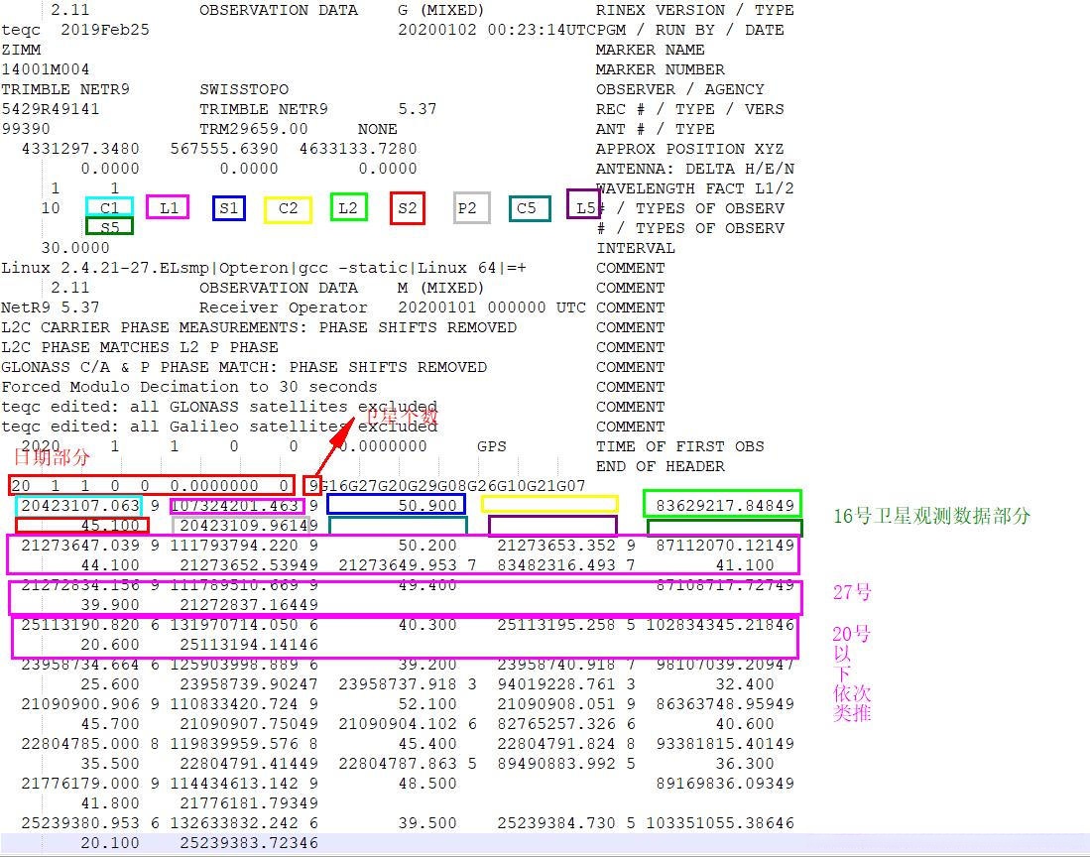Click the program text 'teqc 2019Feb25'

point(75,30)
